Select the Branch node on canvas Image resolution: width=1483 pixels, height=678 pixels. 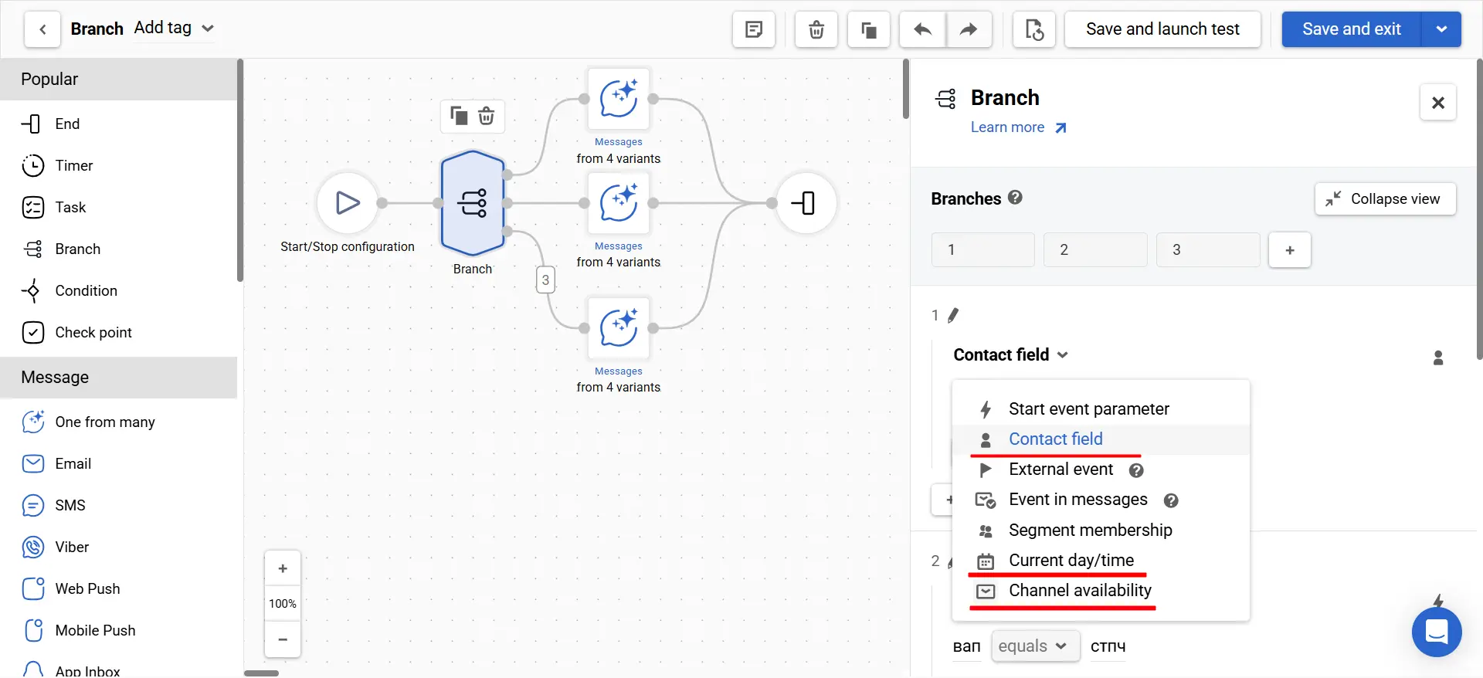[x=473, y=203]
